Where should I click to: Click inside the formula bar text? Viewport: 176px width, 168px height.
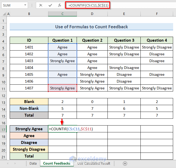(x=88, y=5)
